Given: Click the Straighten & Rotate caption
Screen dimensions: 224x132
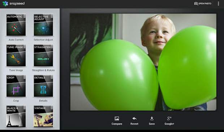Looking at the screenshot, I should (43, 70).
